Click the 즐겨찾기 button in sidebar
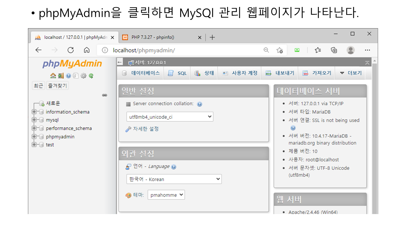 tap(57, 86)
